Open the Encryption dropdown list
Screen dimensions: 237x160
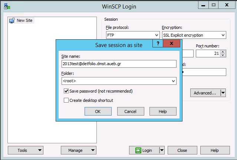pos(223,35)
